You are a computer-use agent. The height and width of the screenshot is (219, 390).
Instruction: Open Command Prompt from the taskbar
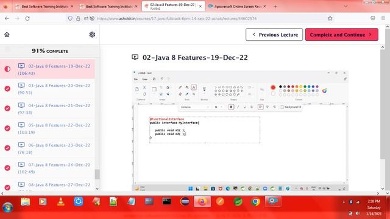pos(166,201)
